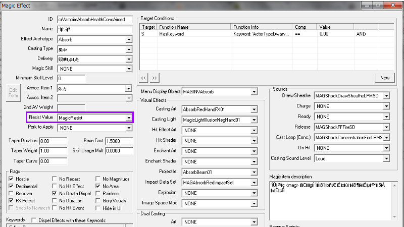Enable the No Duration flag
Viewport: 404px width, 227px height.
(x=55, y=200)
